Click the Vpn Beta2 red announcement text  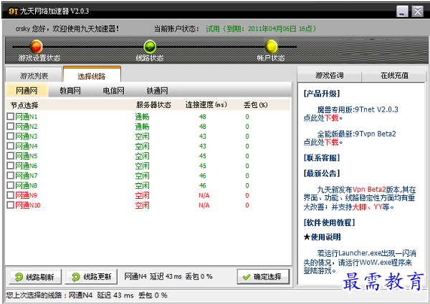[x=369, y=190]
